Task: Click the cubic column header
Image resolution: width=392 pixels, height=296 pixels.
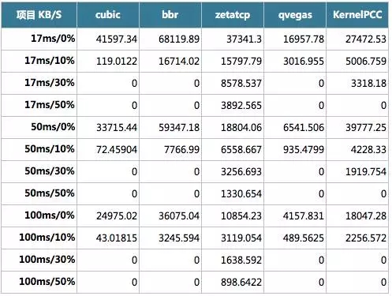Action: click(x=108, y=15)
